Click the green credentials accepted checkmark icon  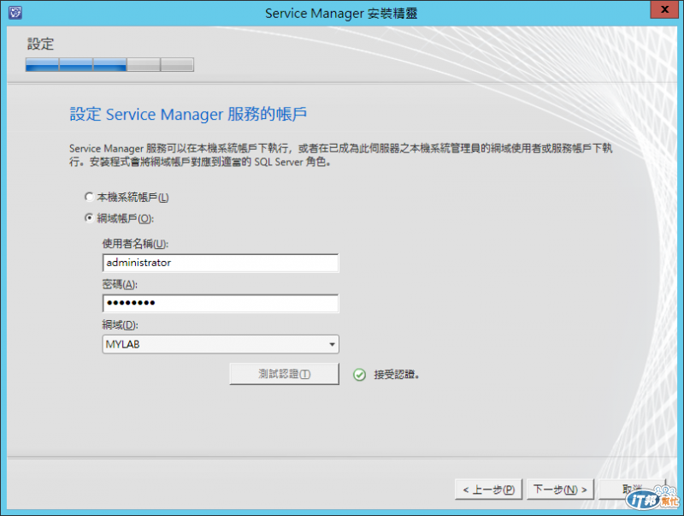point(359,375)
